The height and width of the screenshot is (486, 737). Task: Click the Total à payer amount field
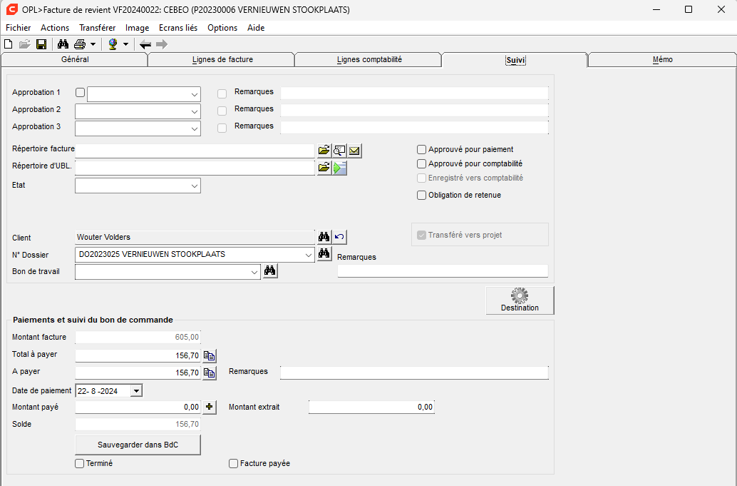[138, 355]
